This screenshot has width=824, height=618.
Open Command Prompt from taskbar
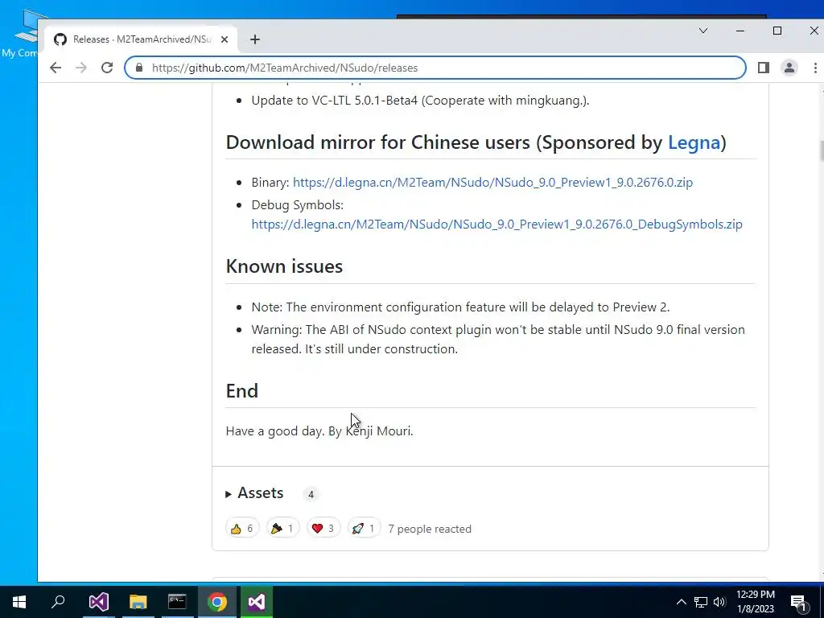[x=177, y=602]
